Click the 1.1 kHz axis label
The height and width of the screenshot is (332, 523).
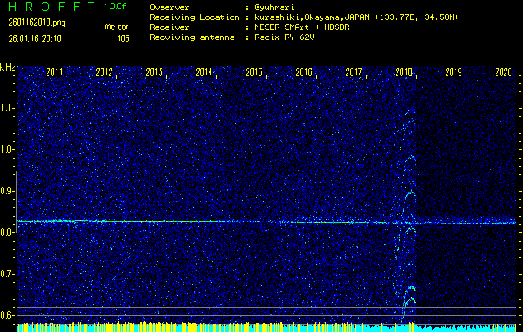click(x=7, y=108)
